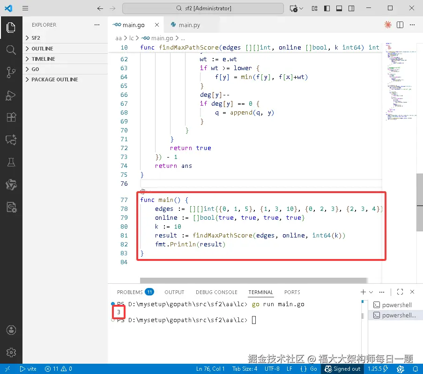Click errors and warnings count in status bar
Viewport: 423px width, 374px height.
coord(58,368)
